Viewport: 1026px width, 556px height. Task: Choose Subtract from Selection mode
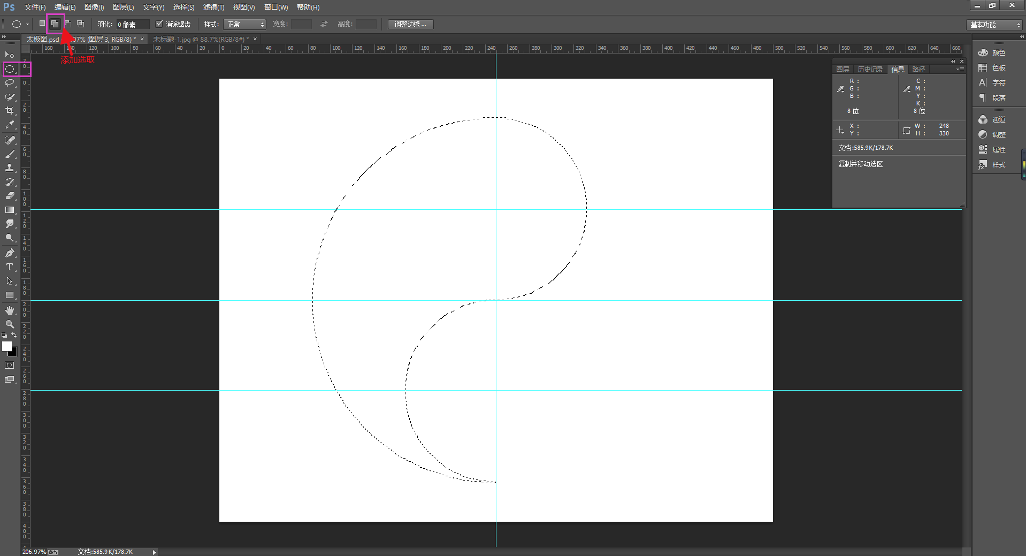[x=68, y=24]
